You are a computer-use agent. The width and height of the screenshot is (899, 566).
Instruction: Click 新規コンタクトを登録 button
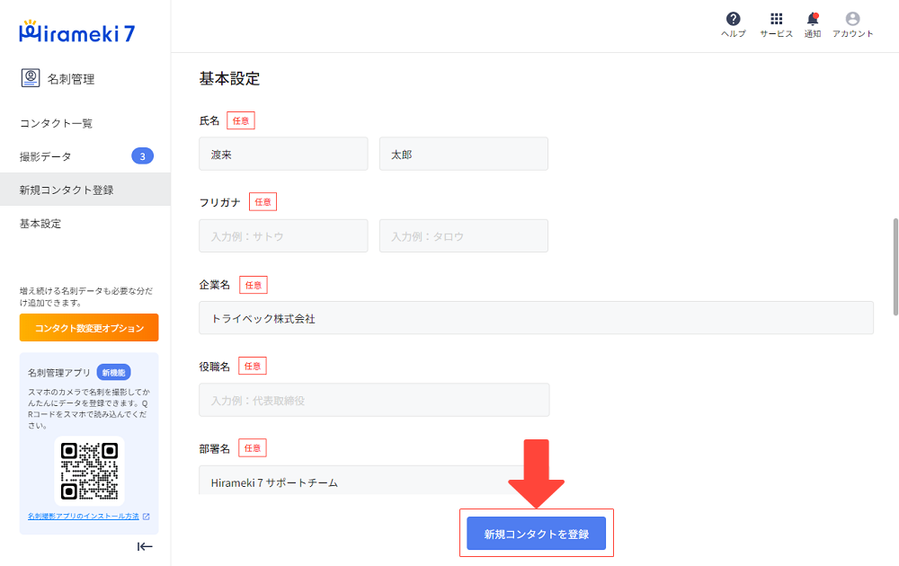pos(536,534)
